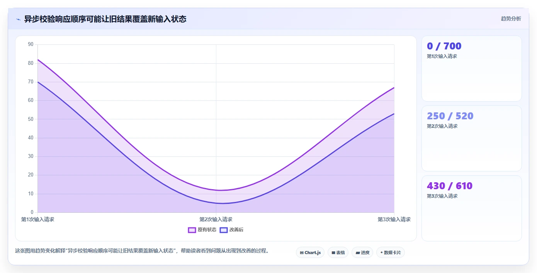Viewport: 537px width, 273px height.
Task: Click 第3次输入请求 x-axis label
Action: coord(394,219)
